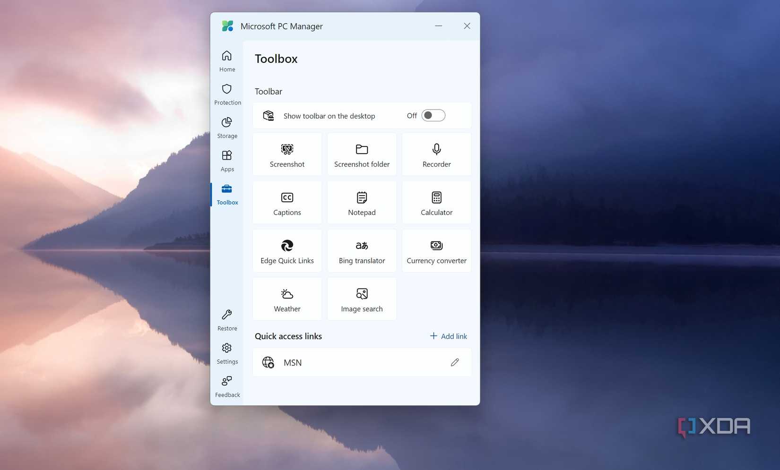This screenshot has height=470, width=780.
Task: Open the Captions tool
Action: point(287,202)
